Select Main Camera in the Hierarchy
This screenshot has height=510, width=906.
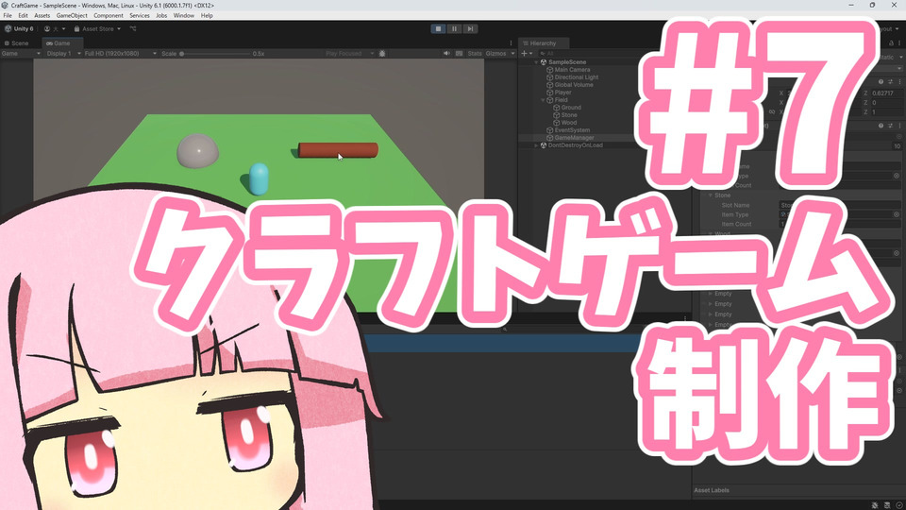[x=572, y=69]
